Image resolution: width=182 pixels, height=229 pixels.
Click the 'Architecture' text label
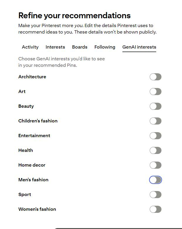tap(32, 77)
